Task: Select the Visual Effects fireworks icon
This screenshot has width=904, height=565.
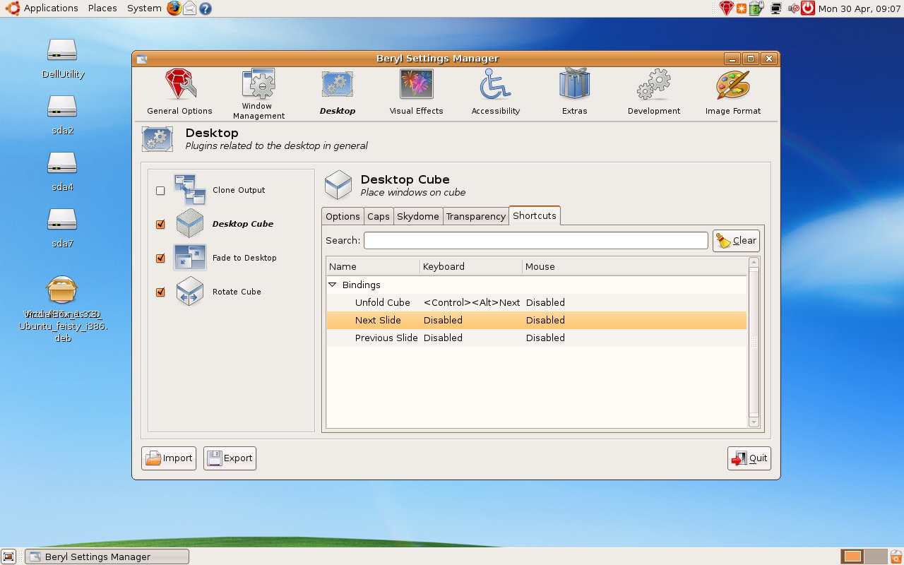Action: coord(416,85)
